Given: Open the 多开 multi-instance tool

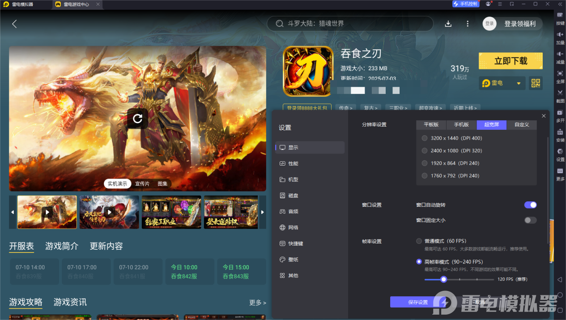Looking at the screenshot, I should [x=560, y=115].
